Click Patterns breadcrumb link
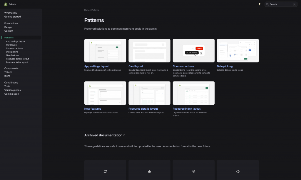301x180 pixels. click(95, 10)
